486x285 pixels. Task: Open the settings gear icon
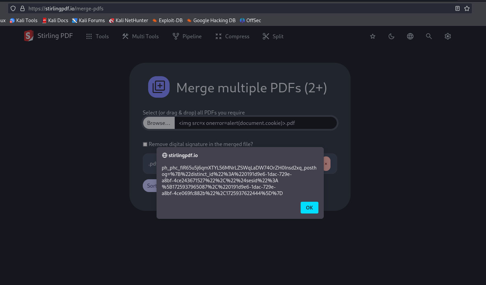(x=447, y=36)
